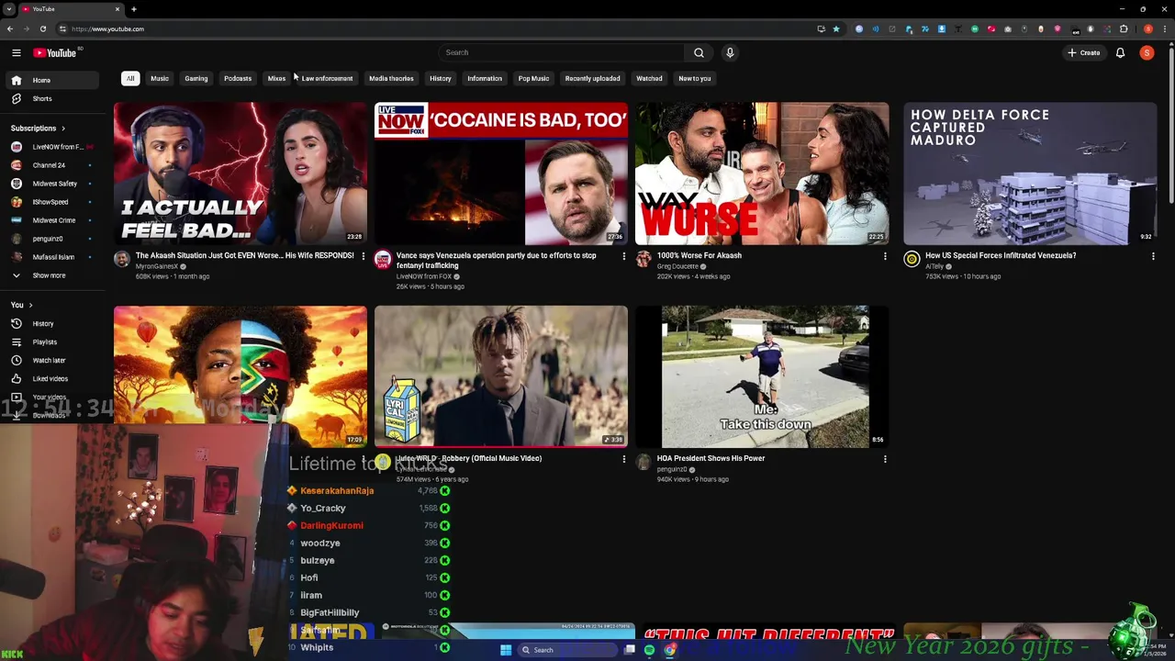Image resolution: width=1175 pixels, height=661 pixels.
Task: Open the penguinz0 subscription
Action: [50, 239]
